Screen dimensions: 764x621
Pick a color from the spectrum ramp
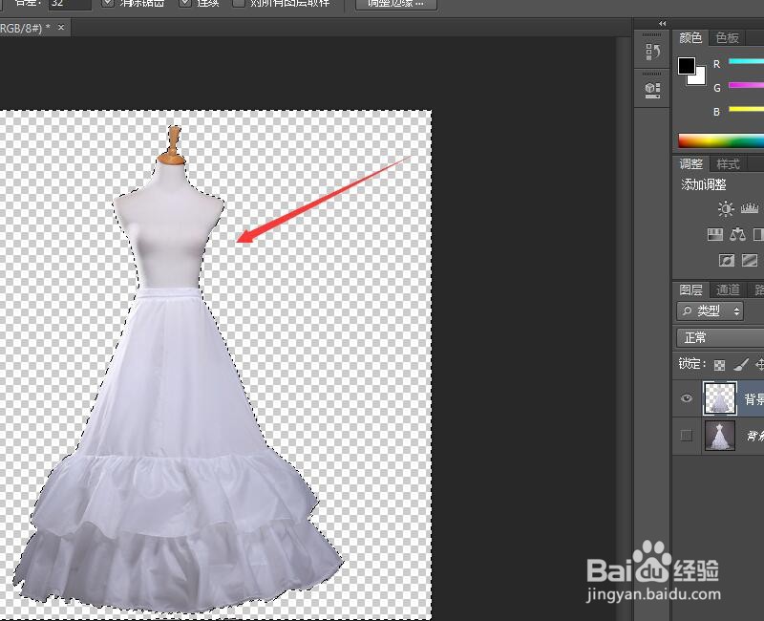coord(721,140)
